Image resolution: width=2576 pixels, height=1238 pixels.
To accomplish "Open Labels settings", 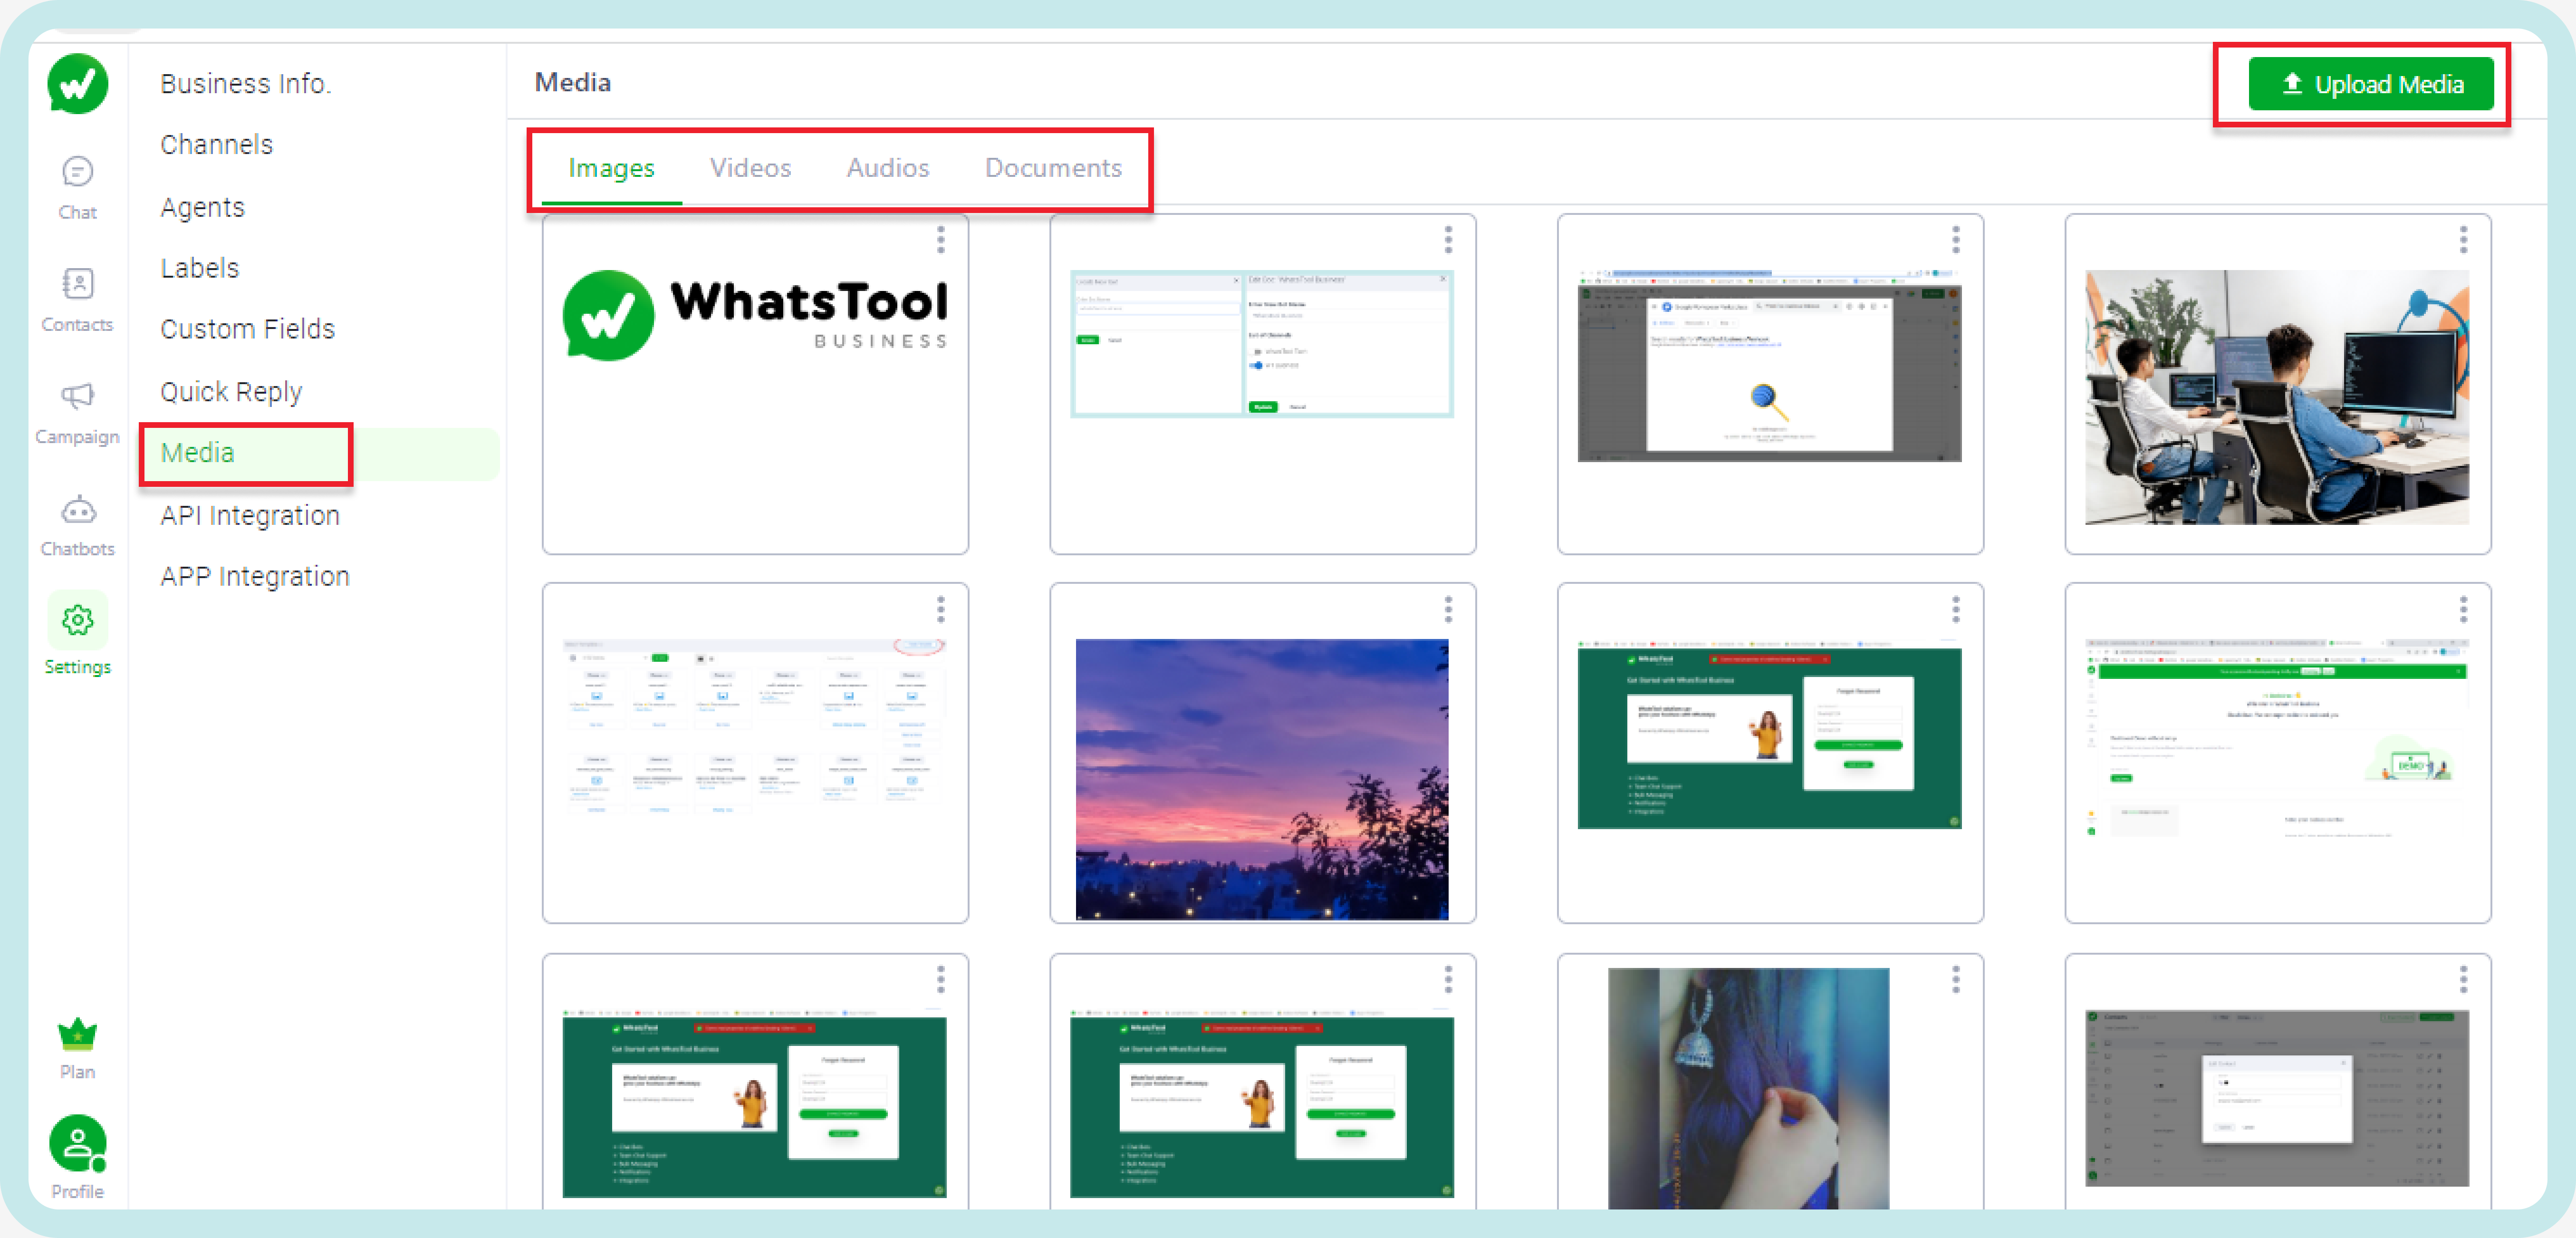I will point(200,268).
